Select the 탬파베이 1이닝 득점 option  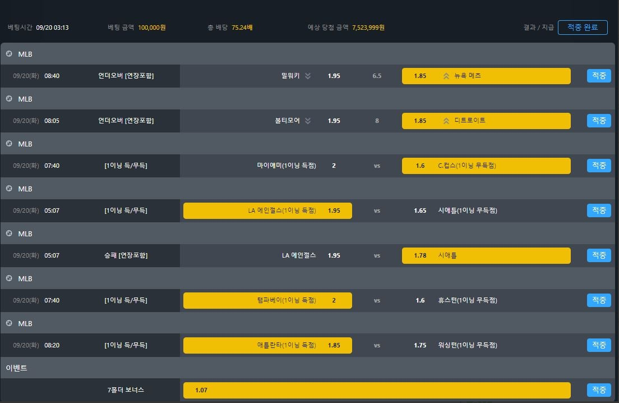(267, 300)
